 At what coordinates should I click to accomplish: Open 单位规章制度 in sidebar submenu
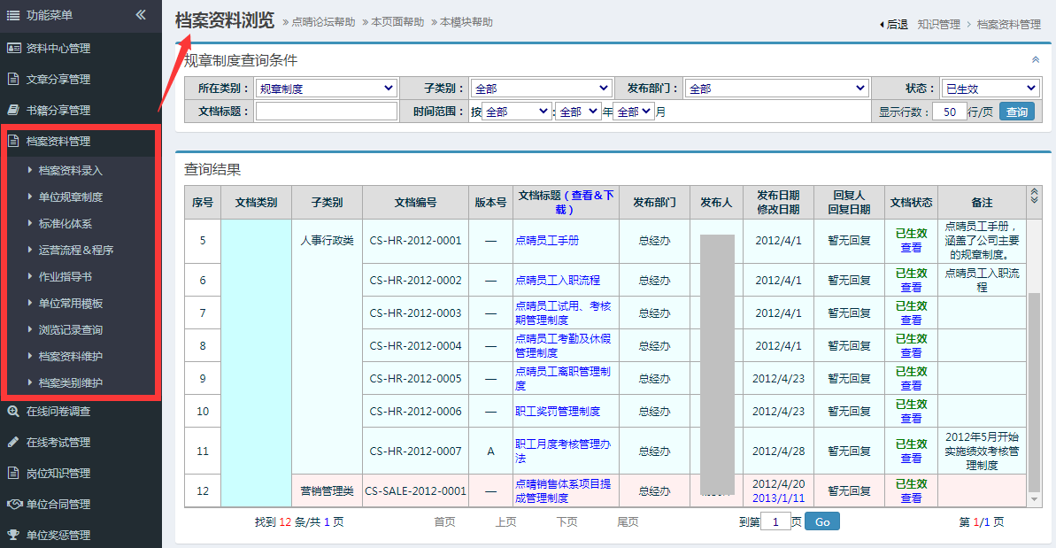71,197
